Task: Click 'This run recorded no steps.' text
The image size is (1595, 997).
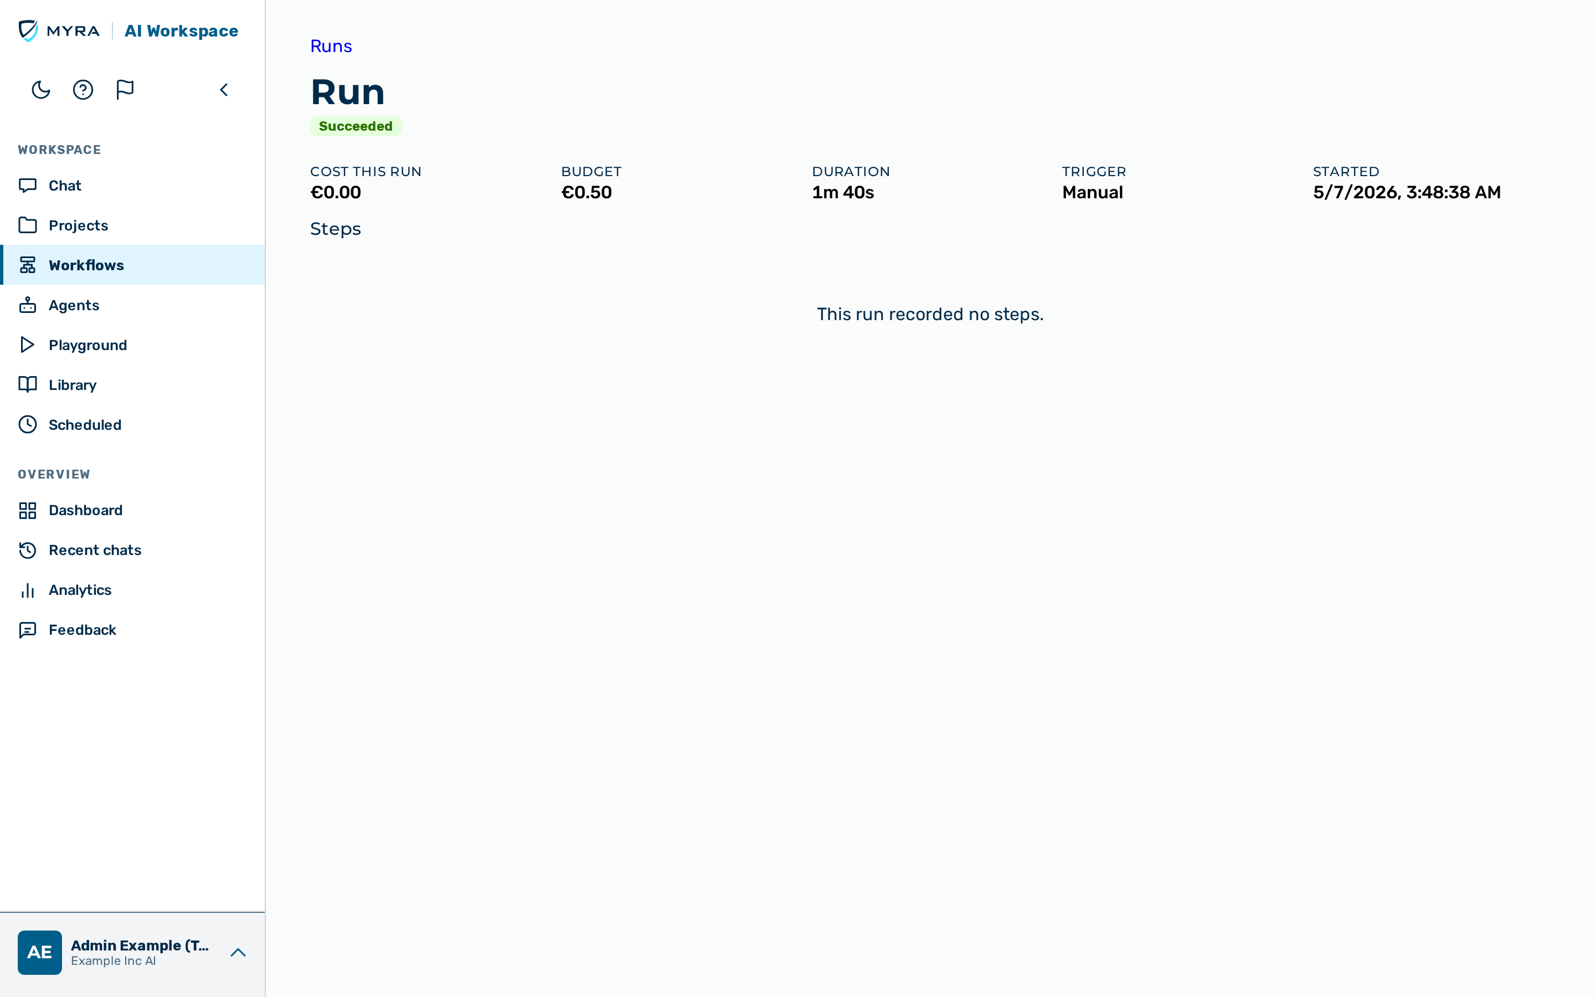Action: click(x=930, y=314)
